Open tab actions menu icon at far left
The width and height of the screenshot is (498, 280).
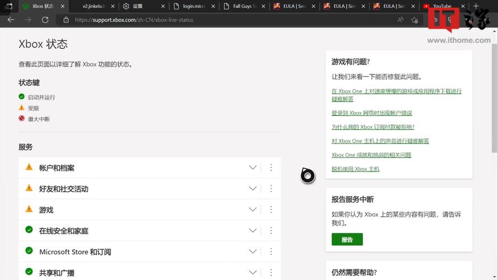(x=9, y=6)
